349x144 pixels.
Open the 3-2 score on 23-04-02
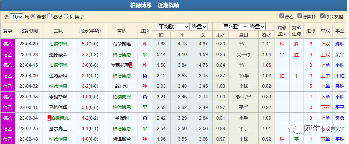(x=85, y=86)
